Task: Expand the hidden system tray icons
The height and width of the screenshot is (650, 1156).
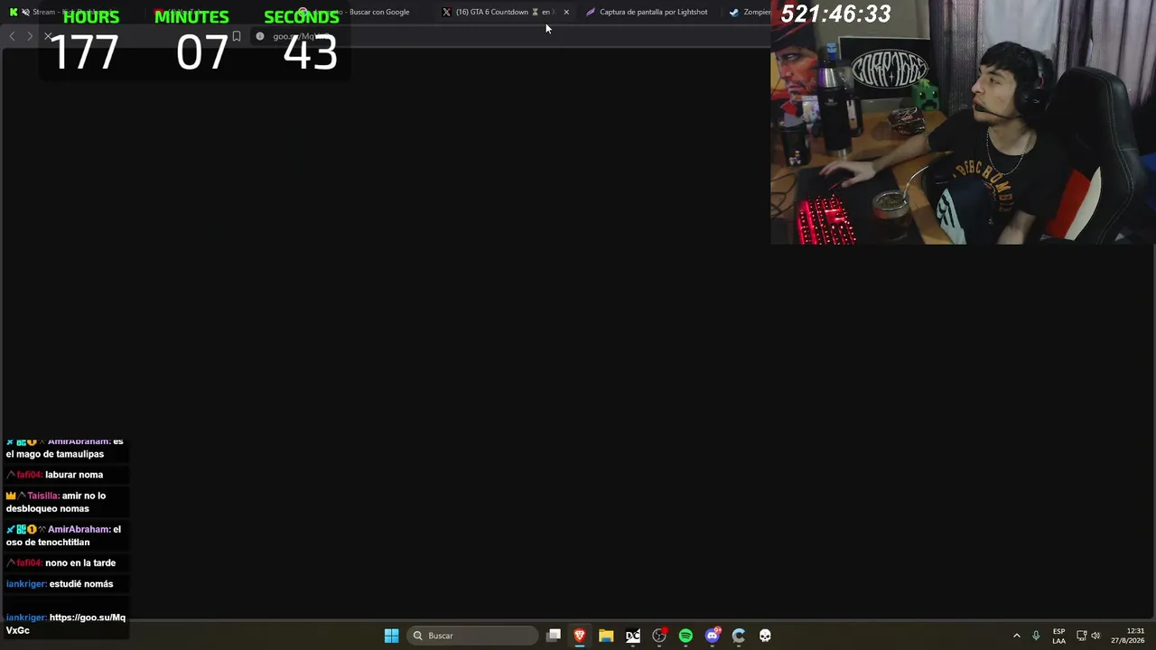Action: point(1016,636)
